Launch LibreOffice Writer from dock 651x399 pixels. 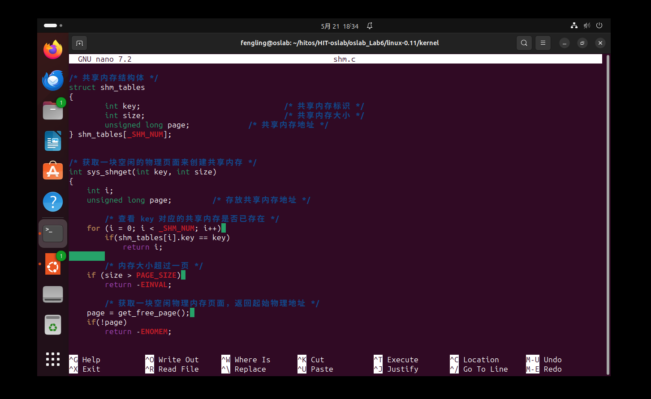click(53, 141)
